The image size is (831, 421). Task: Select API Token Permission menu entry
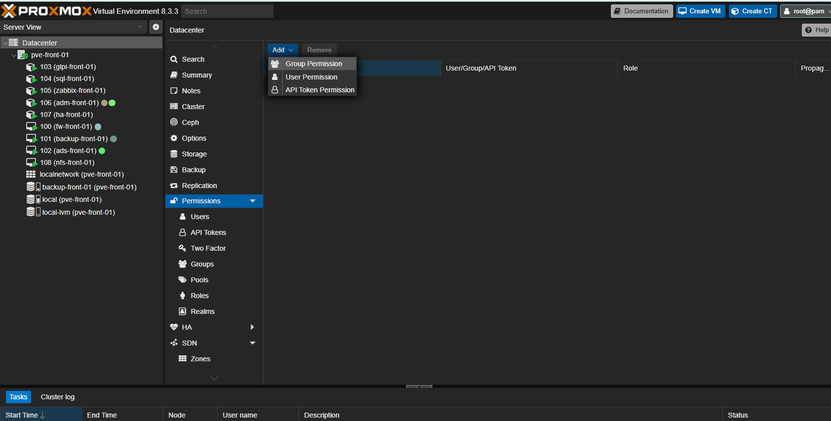pyautogui.click(x=319, y=90)
